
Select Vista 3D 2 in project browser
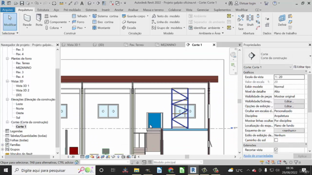[22, 90]
